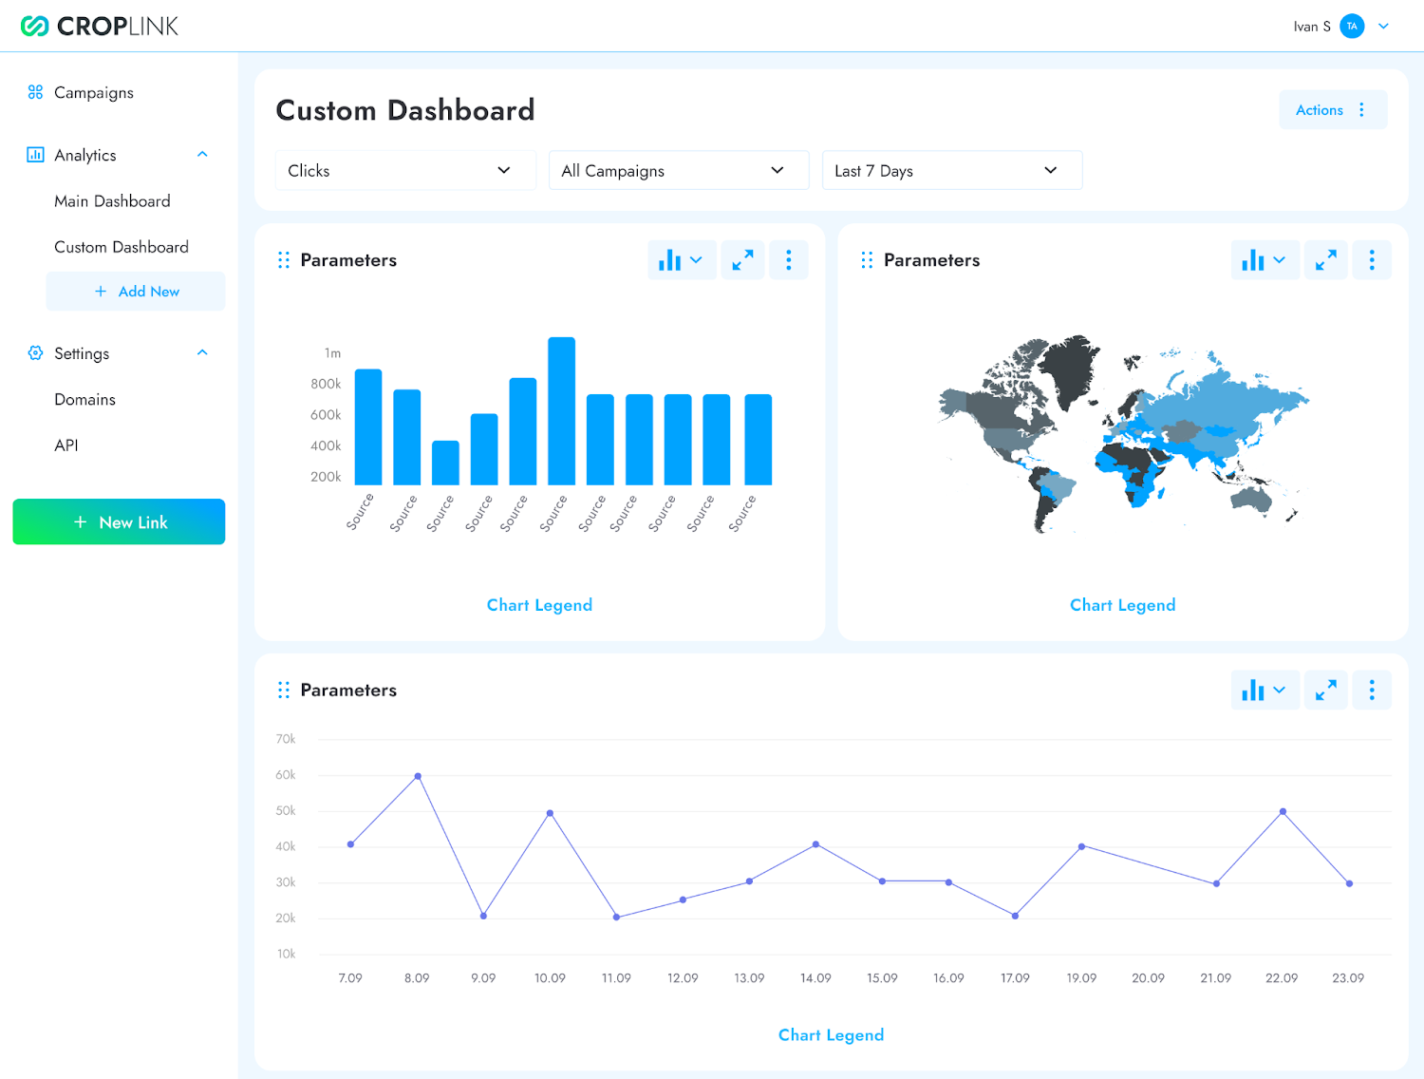The height and width of the screenshot is (1079, 1424).
Task: Open the world map panel's three-dot menu
Action: click(x=1371, y=260)
